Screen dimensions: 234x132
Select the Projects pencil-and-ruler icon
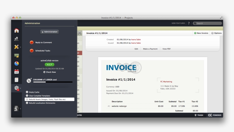(17, 47)
